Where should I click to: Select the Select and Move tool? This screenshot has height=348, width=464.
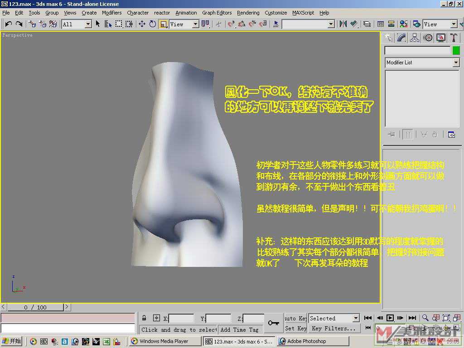(142, 24)
